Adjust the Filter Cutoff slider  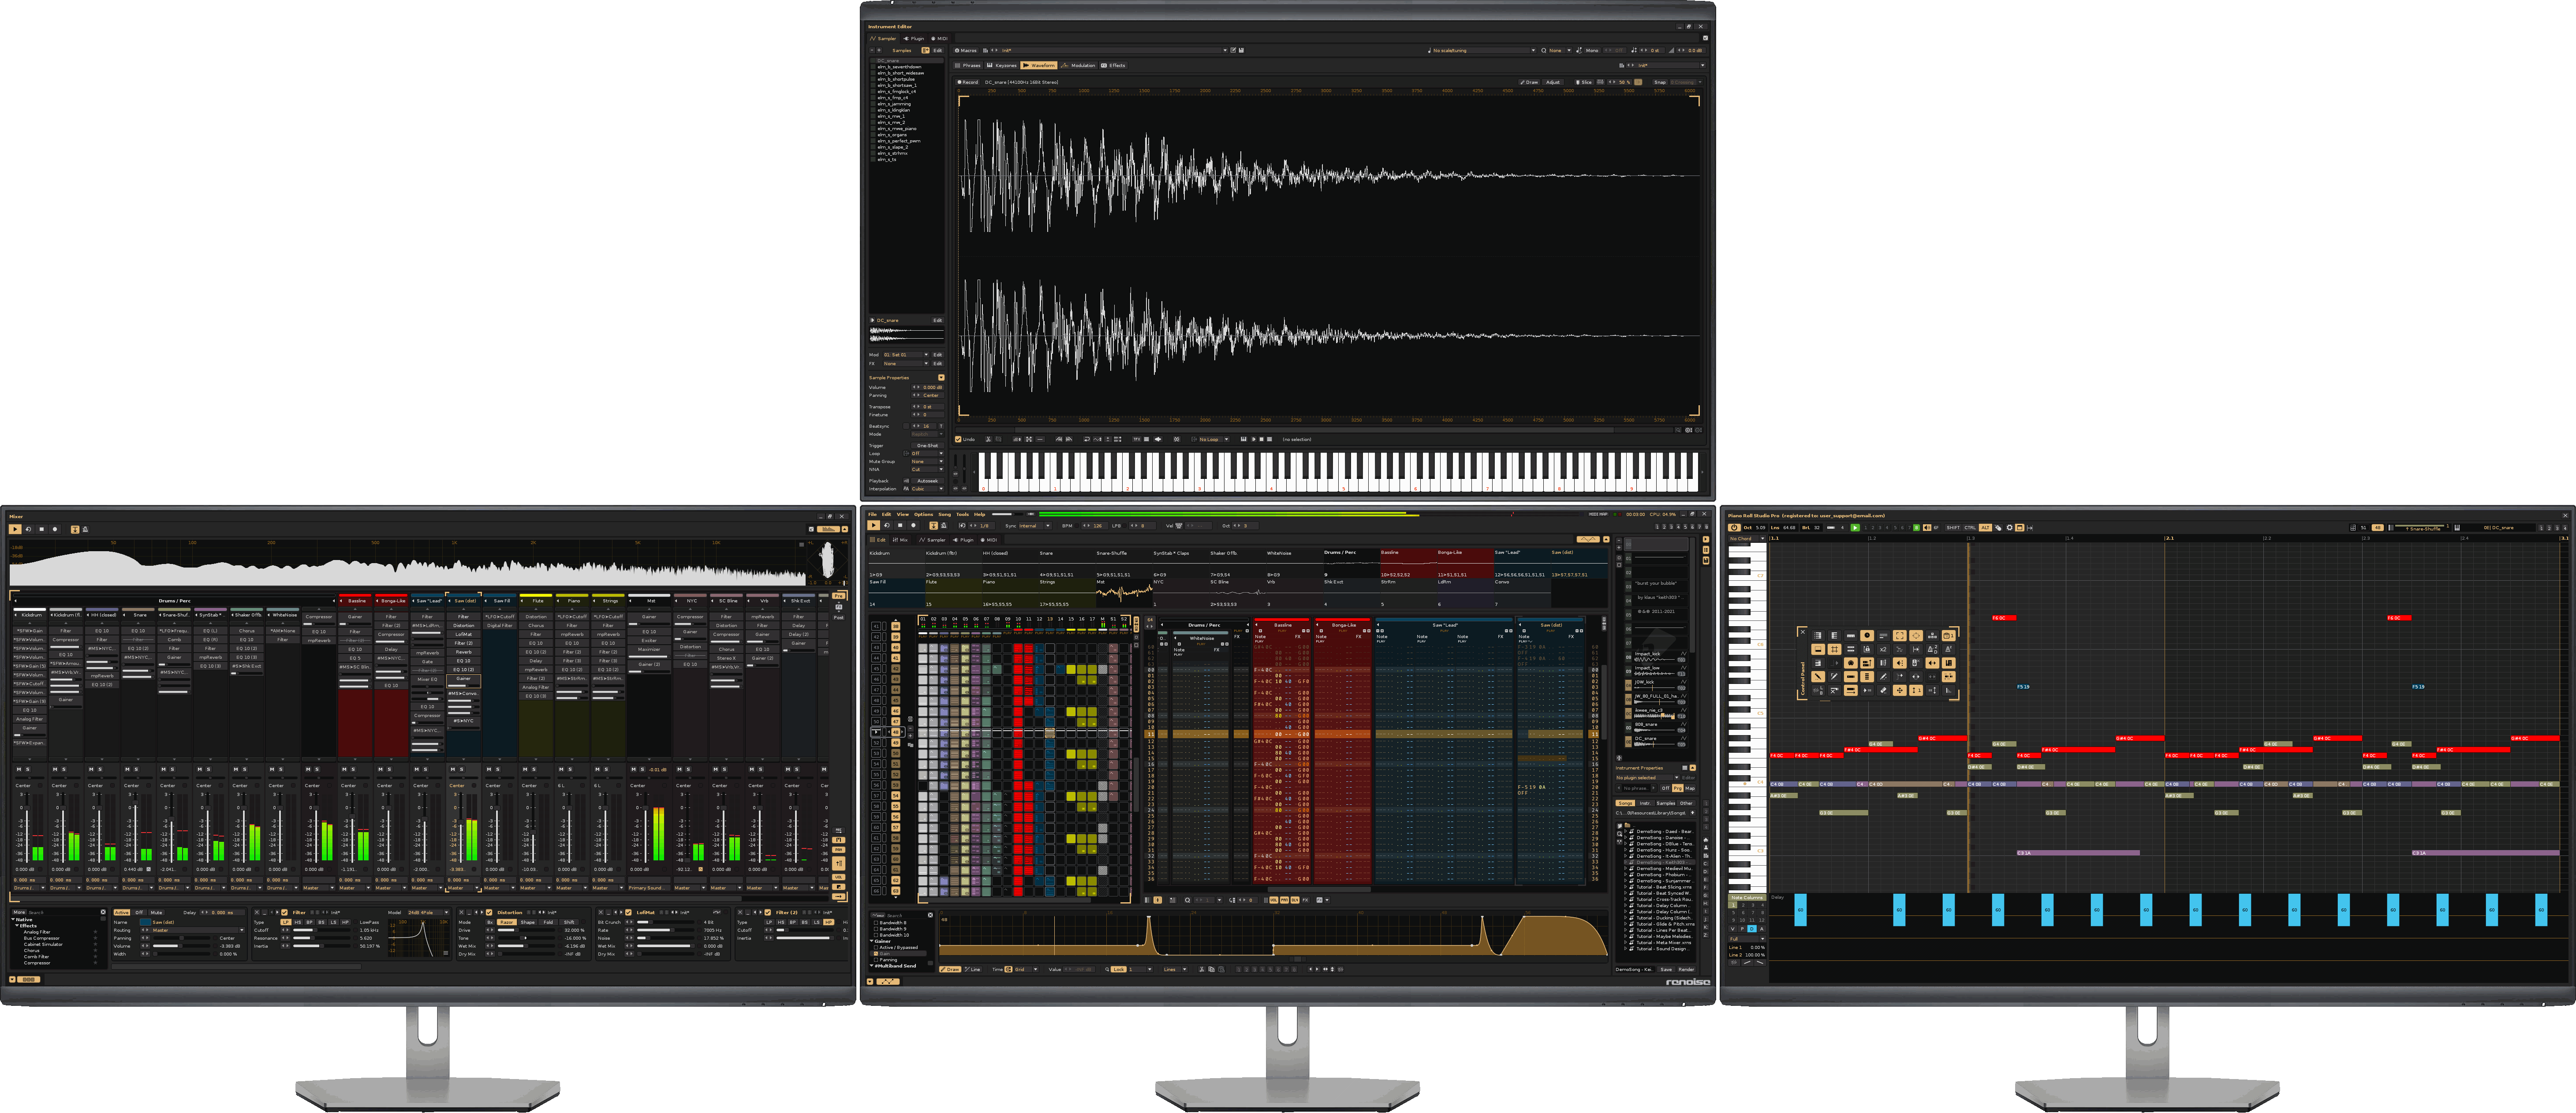(322, 930)
